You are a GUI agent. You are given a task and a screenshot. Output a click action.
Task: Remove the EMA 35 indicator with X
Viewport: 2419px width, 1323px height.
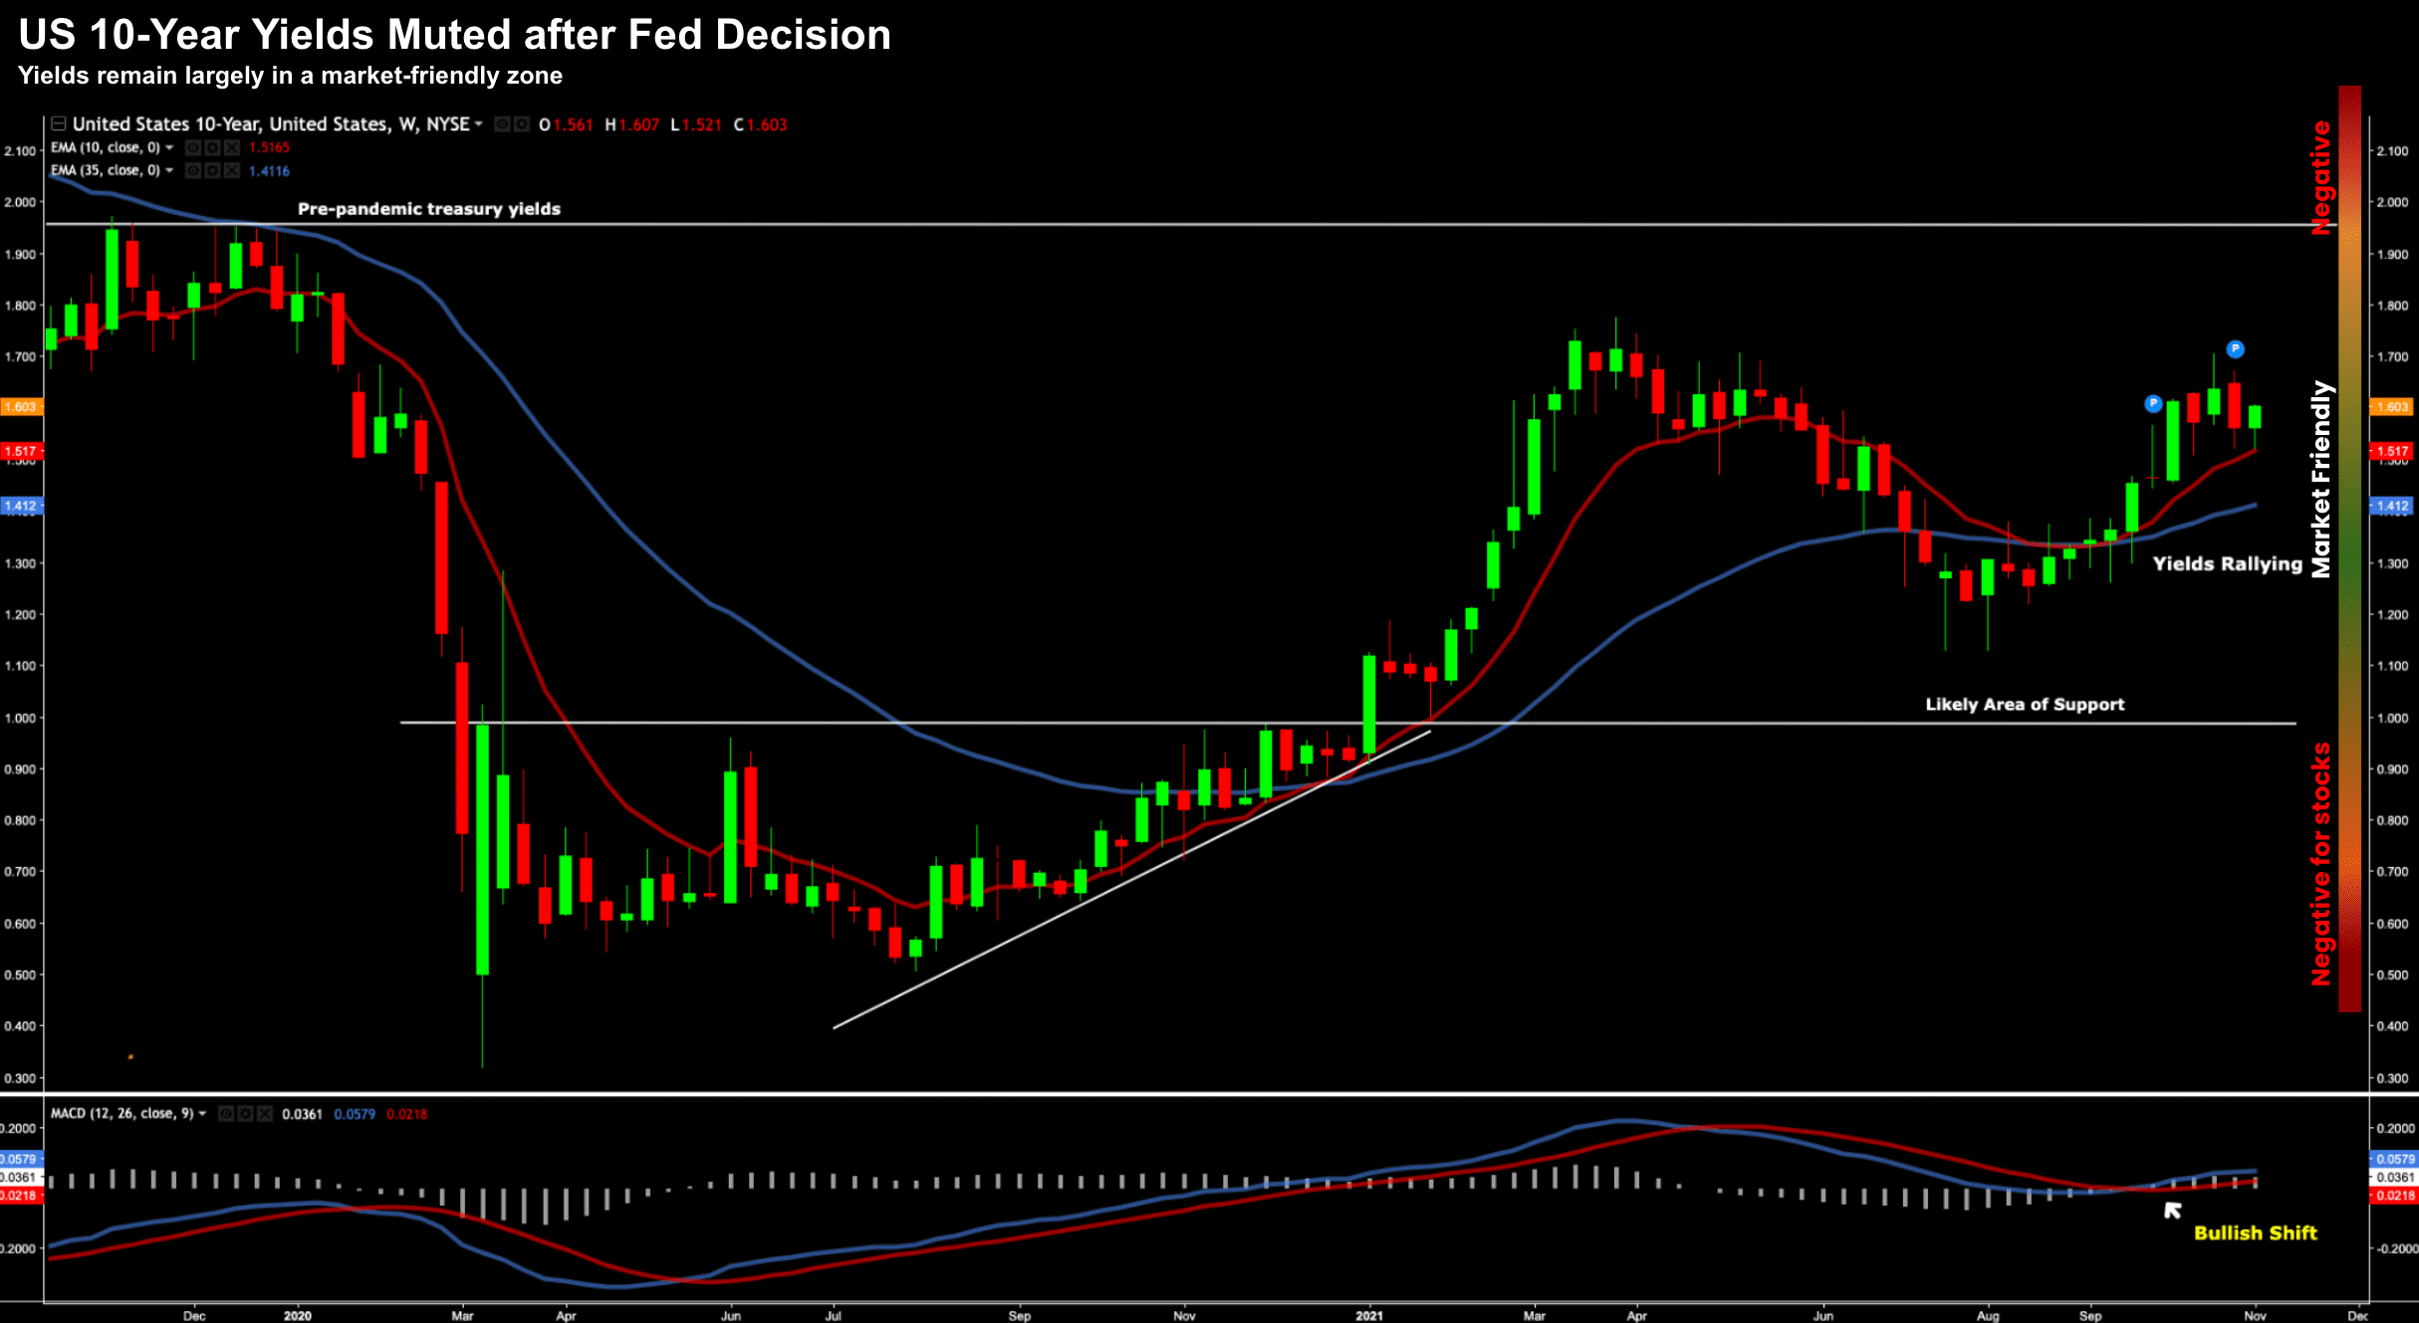(x=232, y=171)
